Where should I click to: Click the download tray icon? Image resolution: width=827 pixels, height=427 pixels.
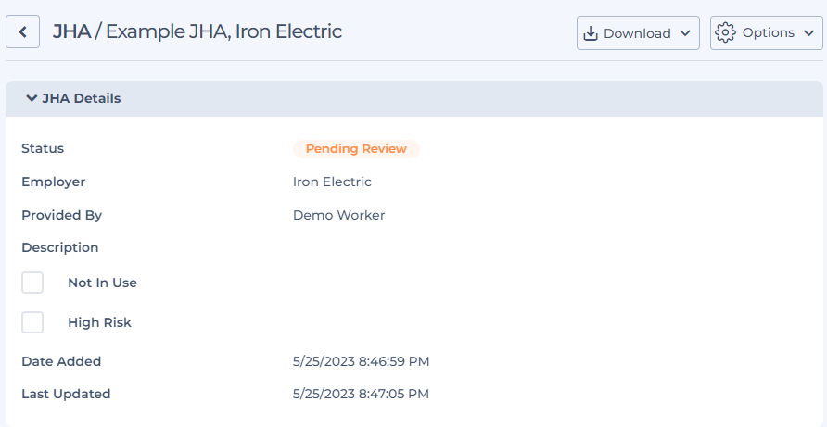(x=591, y=33)
